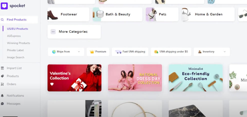Click the Inventory boxes icon

[x=200, y=52]
